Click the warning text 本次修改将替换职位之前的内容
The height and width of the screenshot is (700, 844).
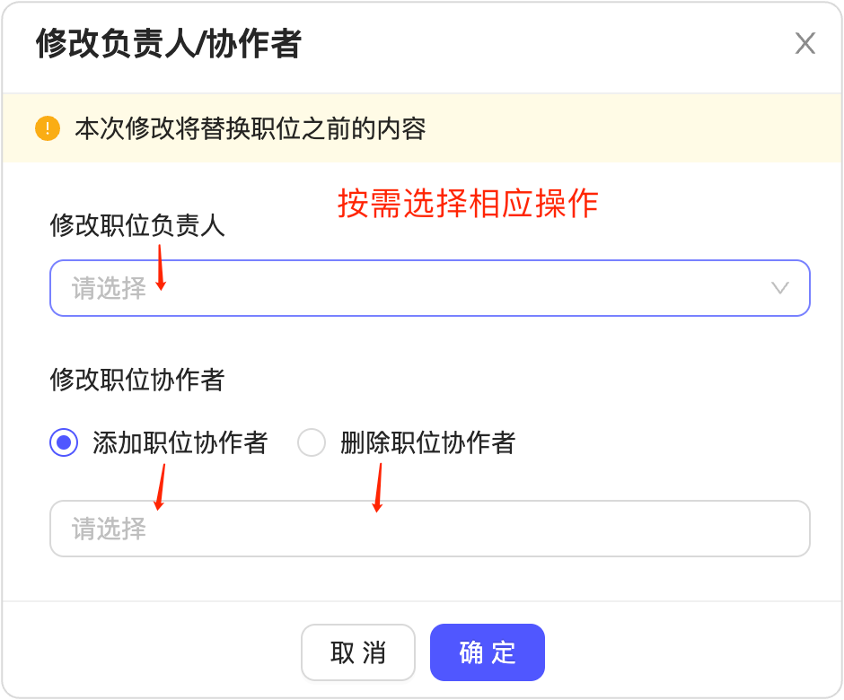coord(250,128)
